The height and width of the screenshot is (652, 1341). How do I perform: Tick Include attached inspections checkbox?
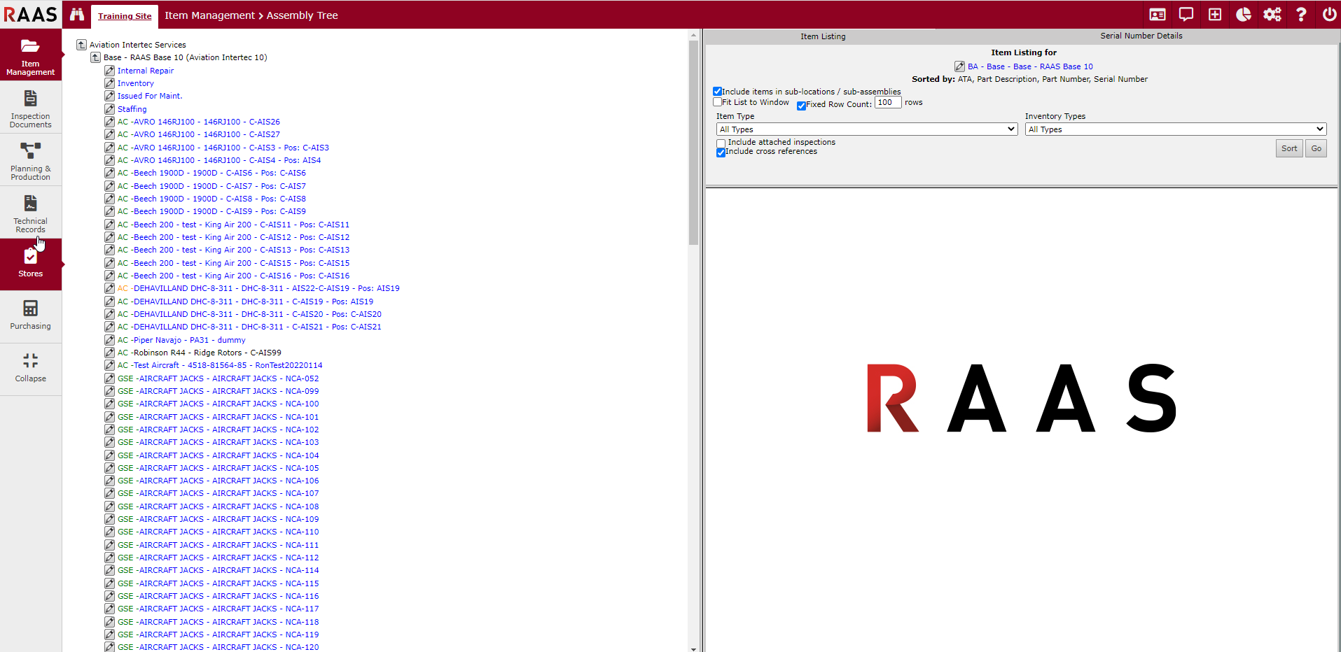tap(721, 143)
